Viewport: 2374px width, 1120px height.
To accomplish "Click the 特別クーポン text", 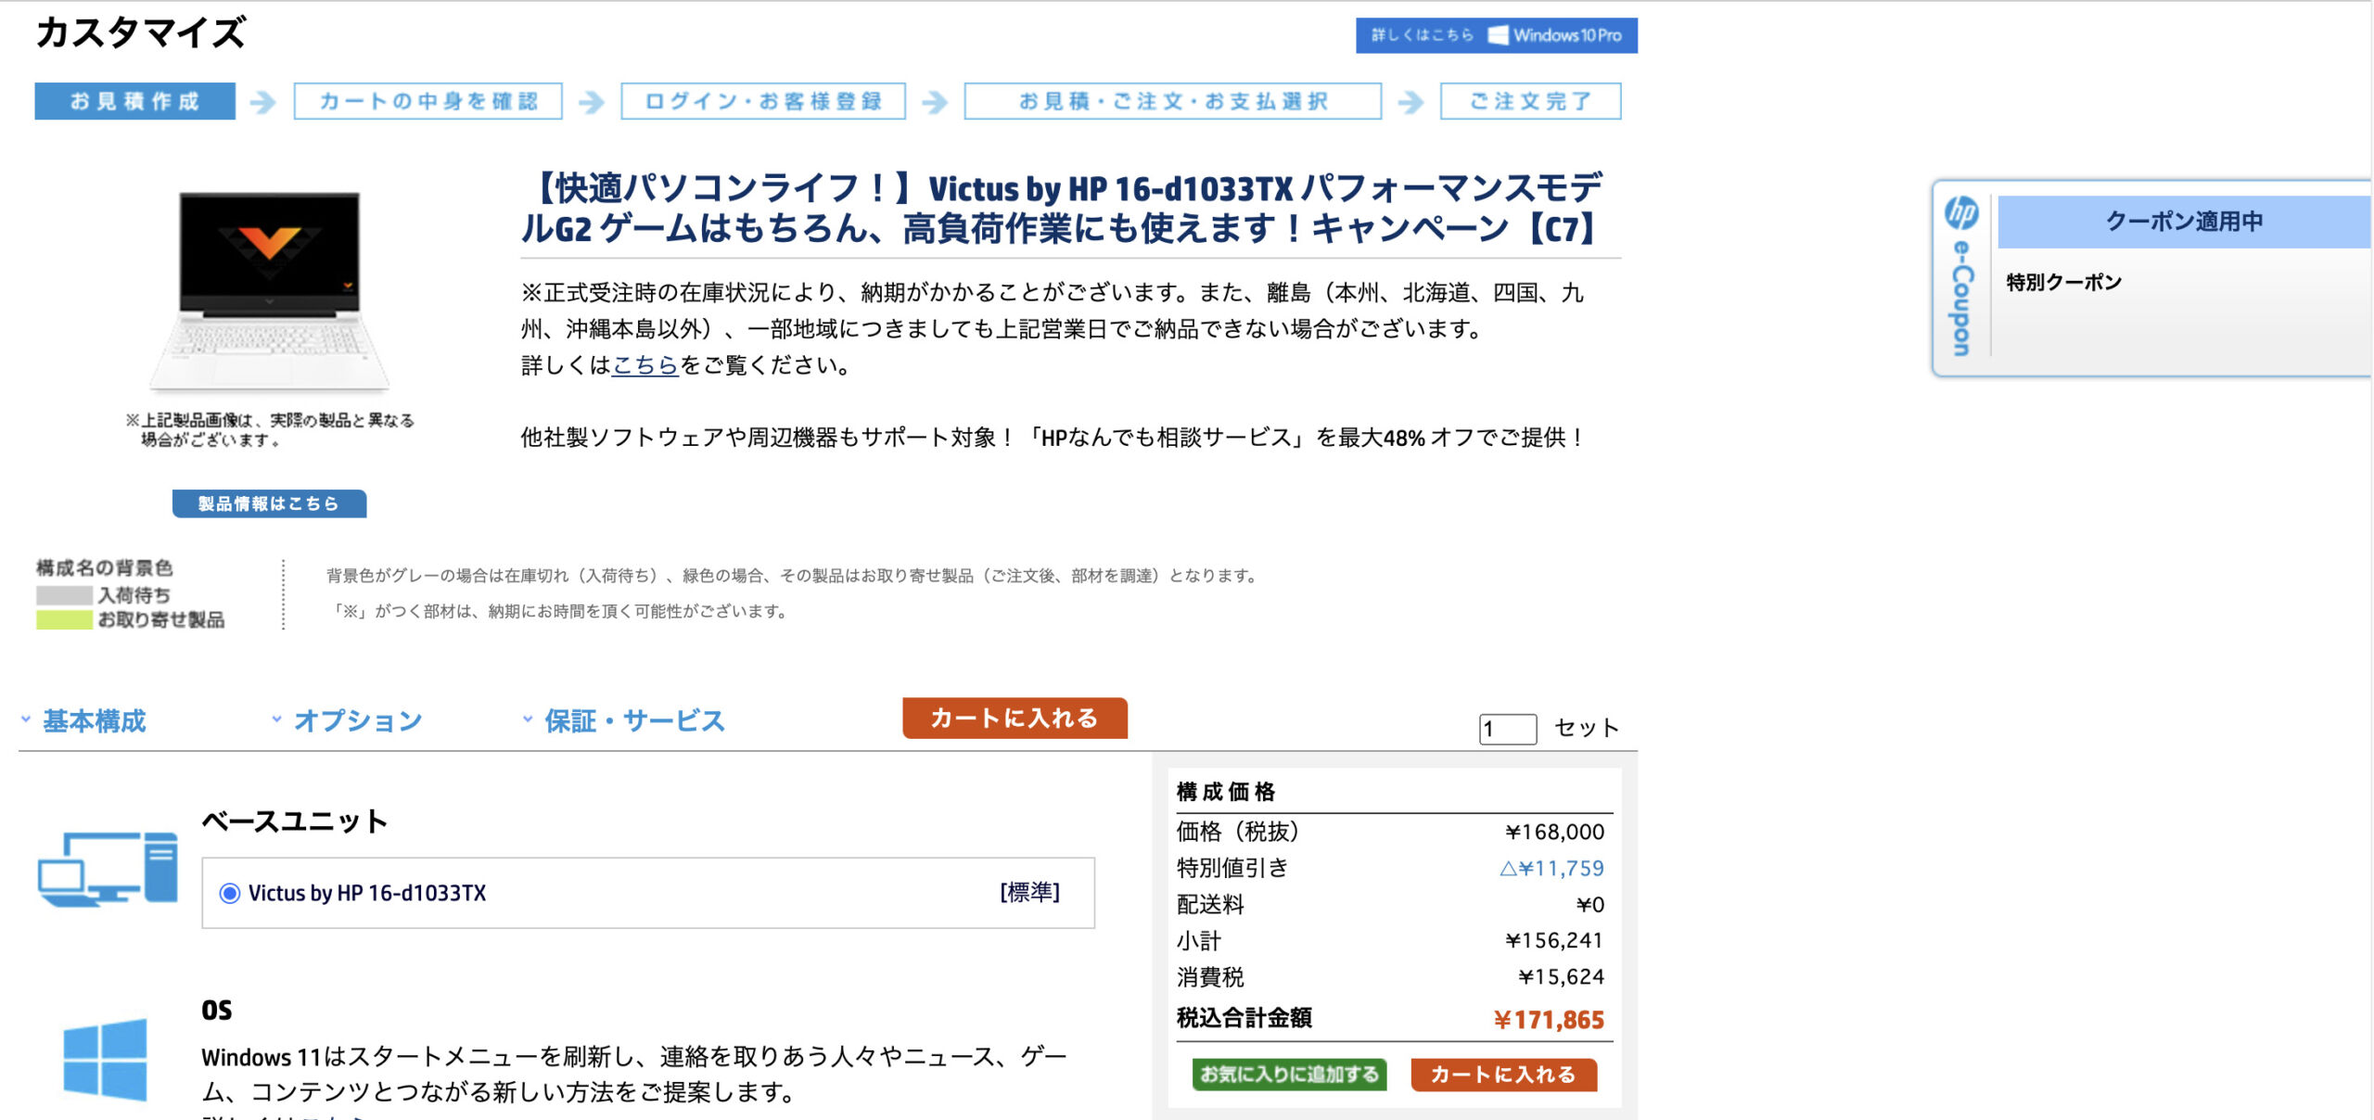I will tap(2064, 283).
